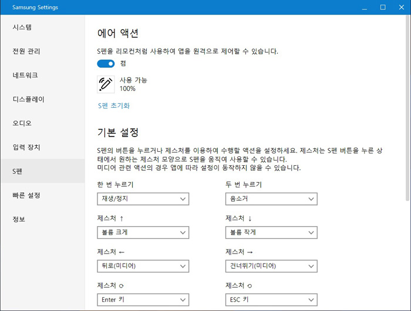Open the 정보 page in the sidebar
This screenshot has width=411, height=311.
(43, 219)
